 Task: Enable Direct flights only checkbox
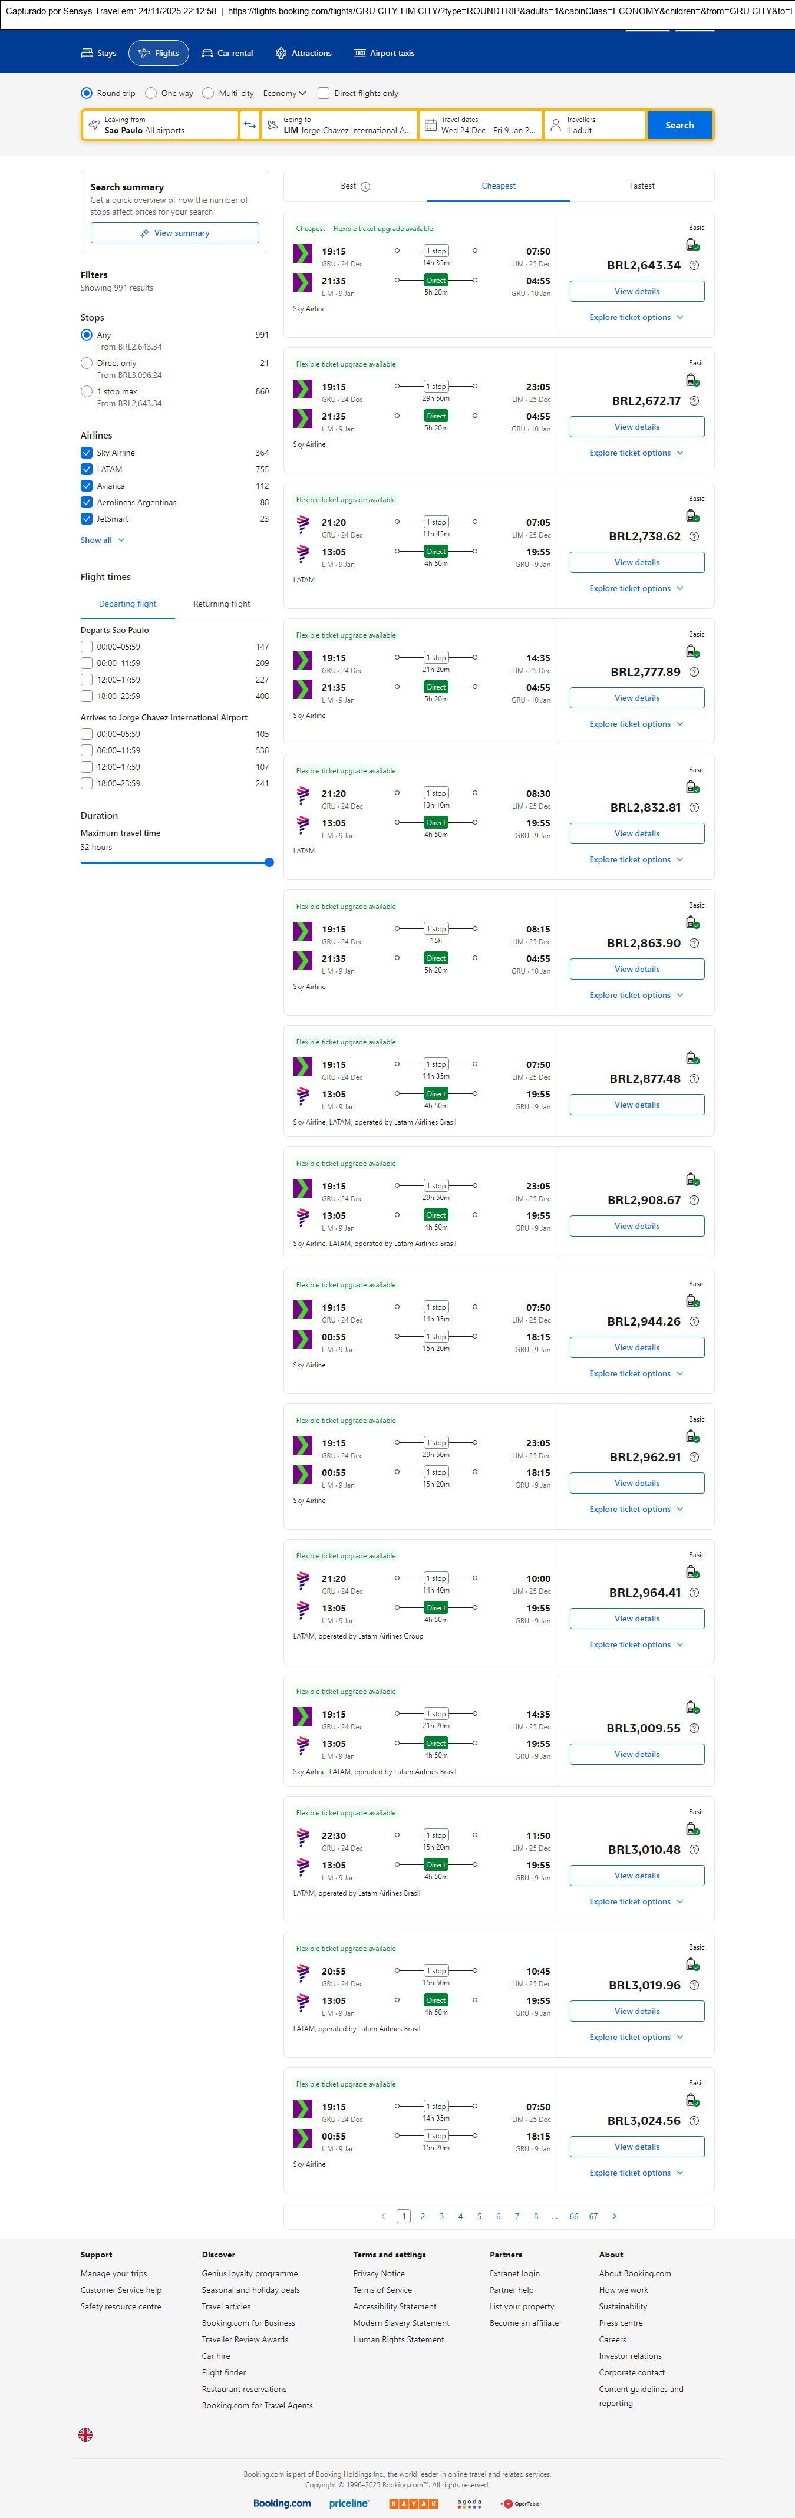(324, 94)
